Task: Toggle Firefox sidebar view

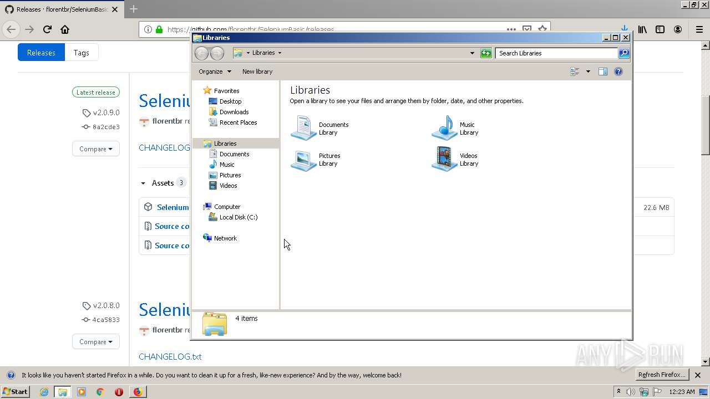Action: [x=660, y=29]
